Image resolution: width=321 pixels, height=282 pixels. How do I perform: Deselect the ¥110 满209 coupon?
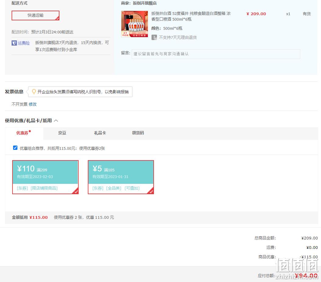tap(45, 177)
